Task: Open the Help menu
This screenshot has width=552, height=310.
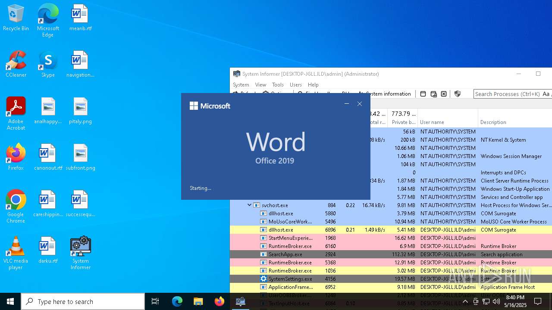Action: (313, 85)
